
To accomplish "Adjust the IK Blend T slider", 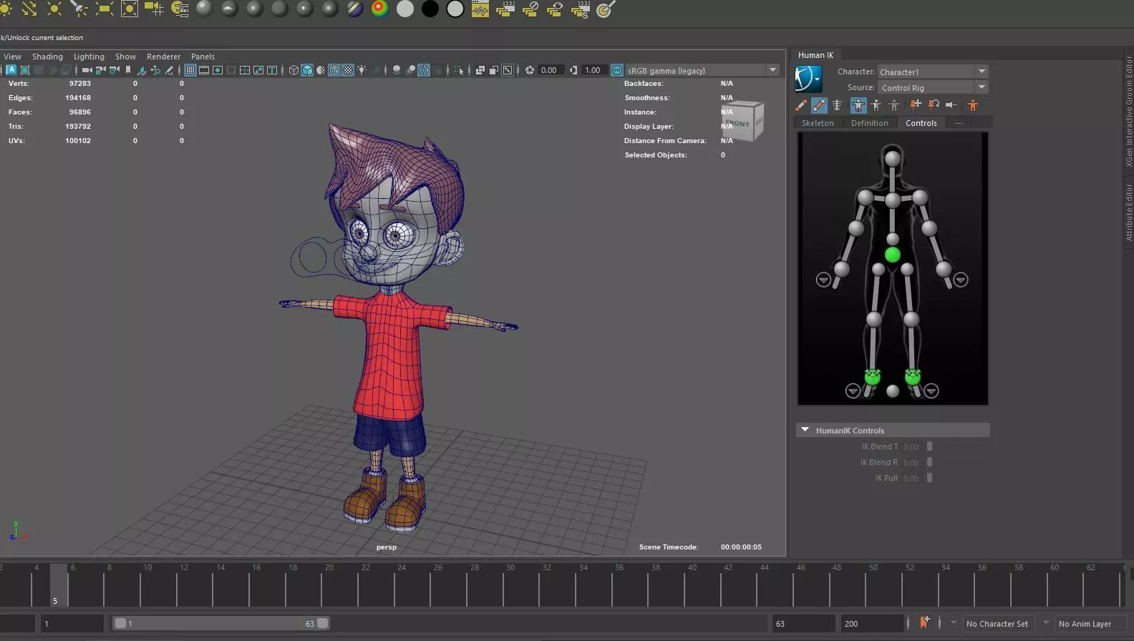I will pos(929,446).
